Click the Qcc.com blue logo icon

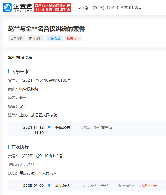[x=7, y=8]
